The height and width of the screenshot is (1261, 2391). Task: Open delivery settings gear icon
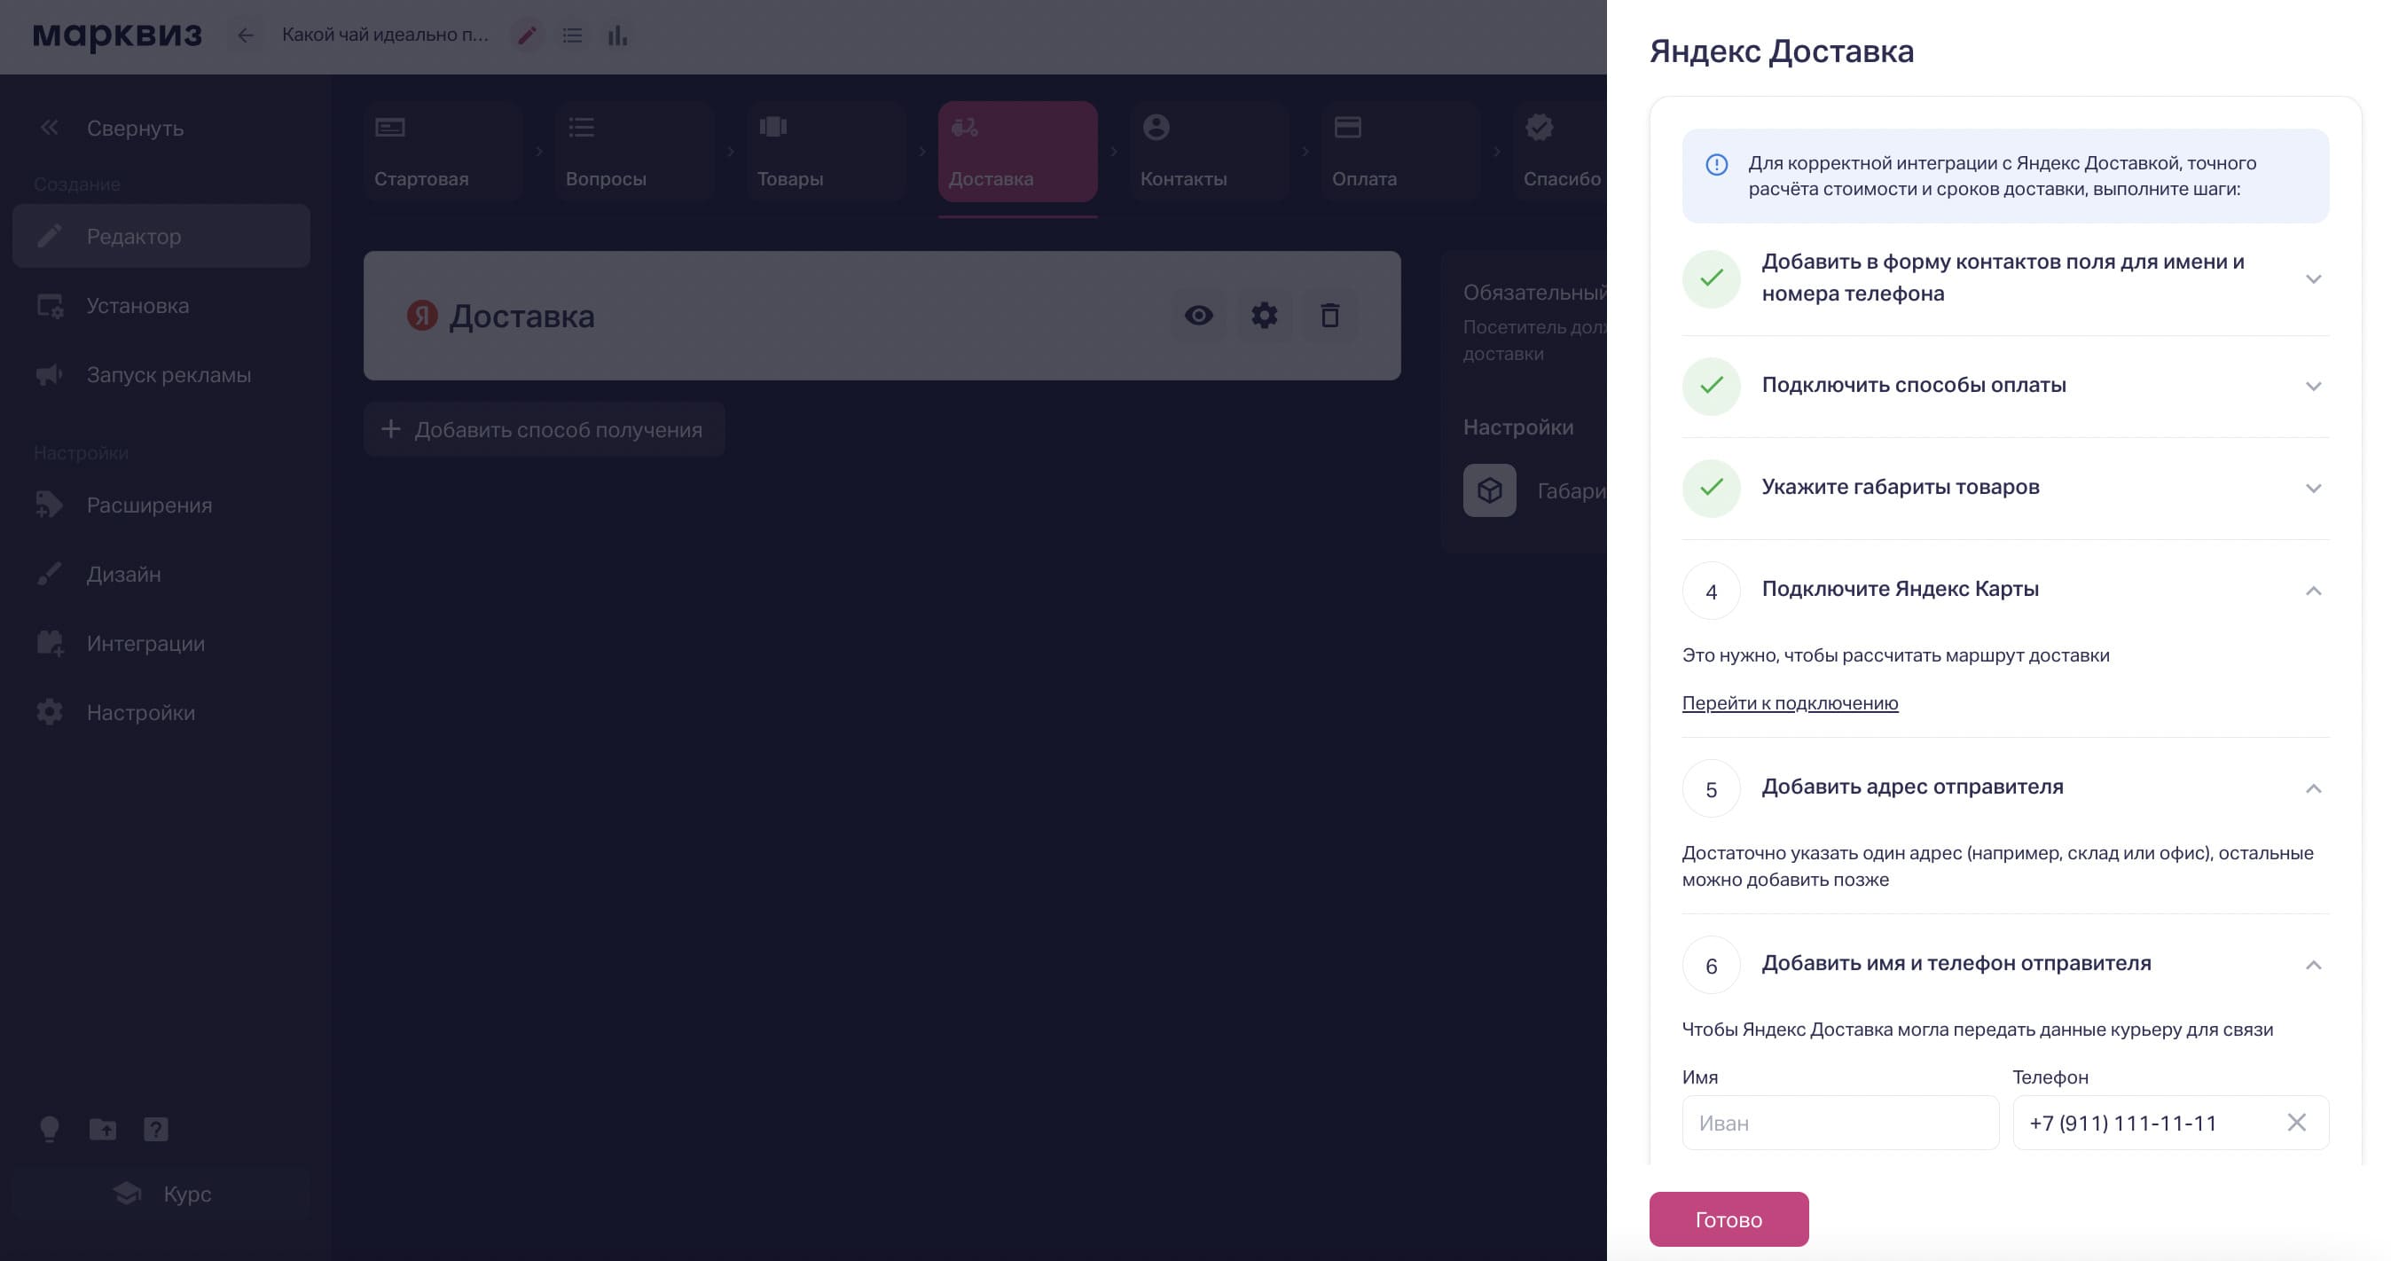tap(1263, 316)
